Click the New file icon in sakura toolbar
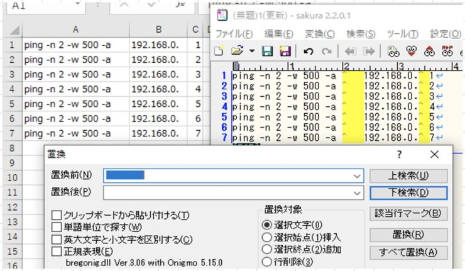465x271 pixels. [x=219, y=51]
